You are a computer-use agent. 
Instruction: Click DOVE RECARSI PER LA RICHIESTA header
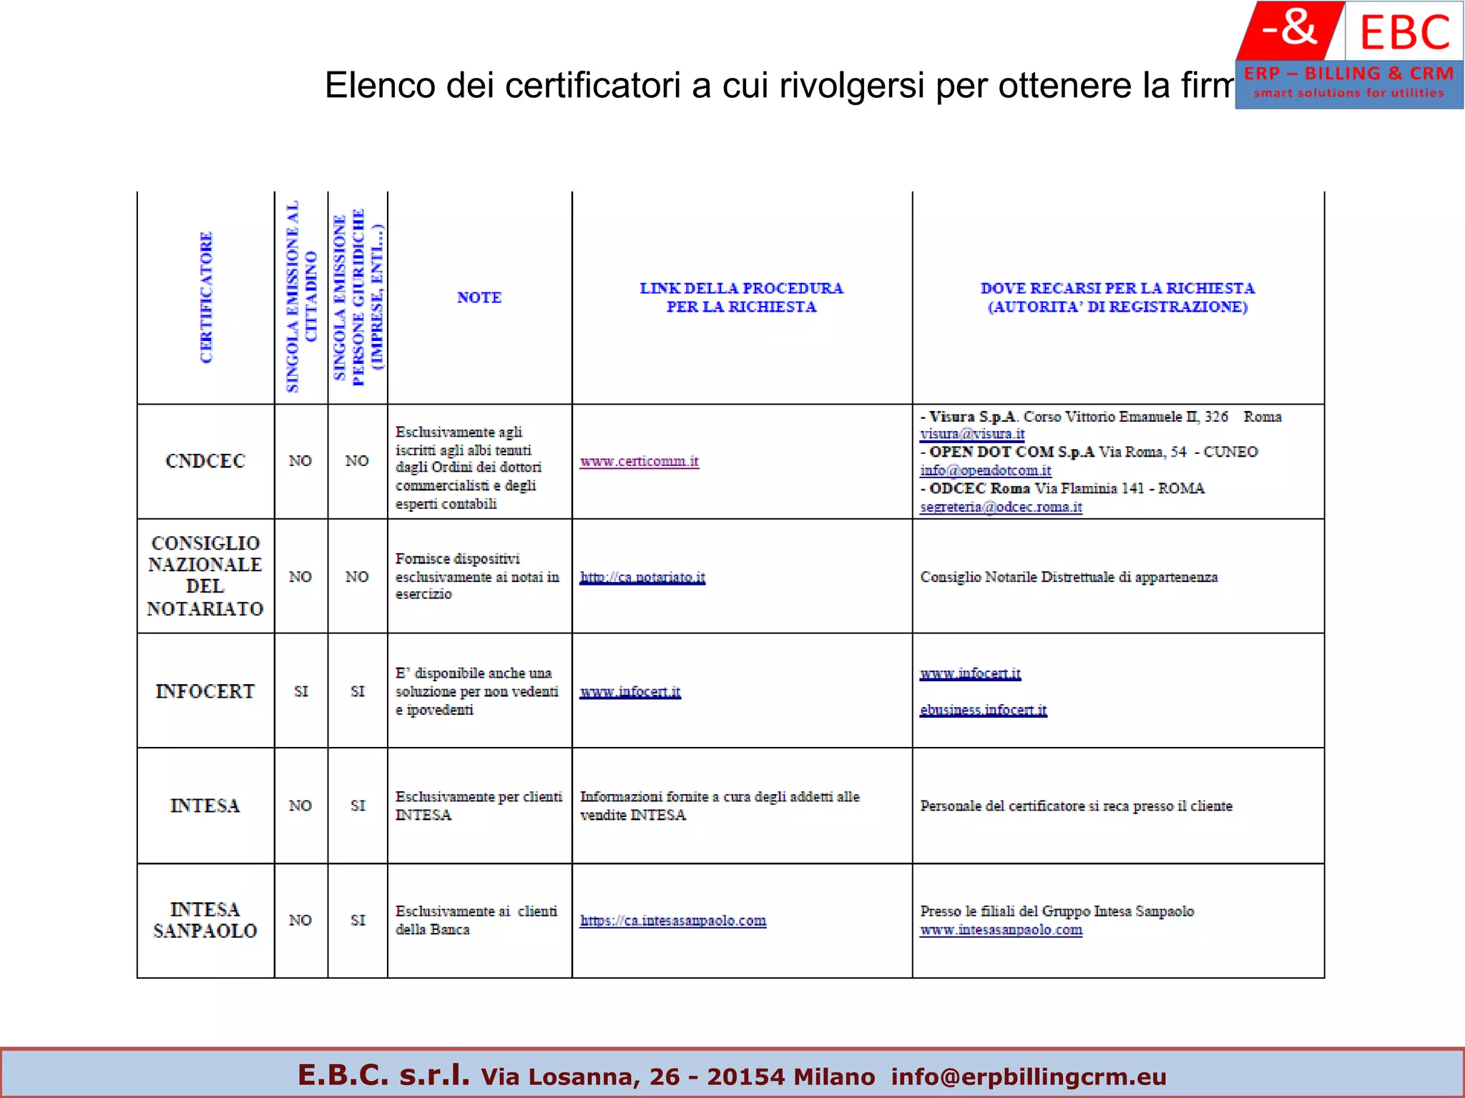pyautogui.click(x=1118, y=297)
